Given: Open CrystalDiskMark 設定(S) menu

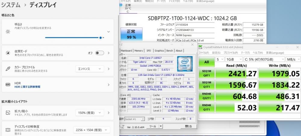Looking at the screenshot, I should (x=216, y=53).
